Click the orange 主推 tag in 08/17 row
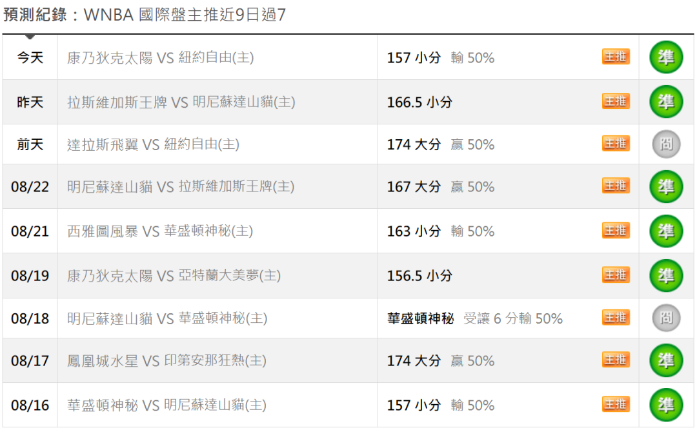 pyautogui.click(x=616, y=360)
